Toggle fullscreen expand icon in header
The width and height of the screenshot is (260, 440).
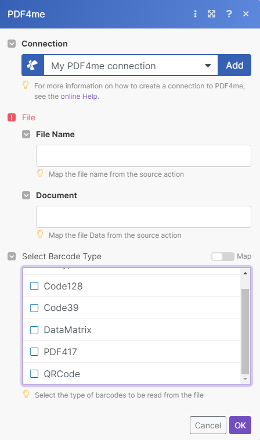[211, 14]
